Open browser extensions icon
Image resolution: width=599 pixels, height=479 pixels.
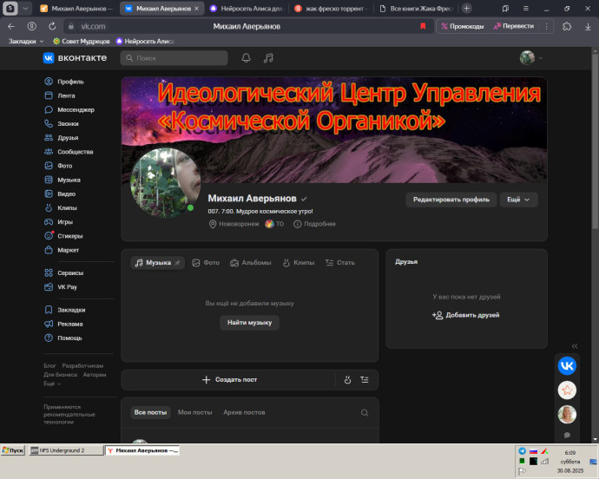click(567, 26)
